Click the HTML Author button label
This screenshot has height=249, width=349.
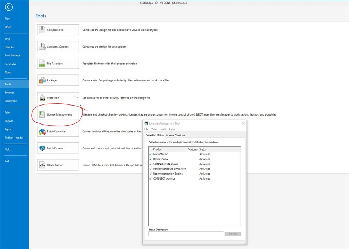pyautogui.click(x=55, y=165)
